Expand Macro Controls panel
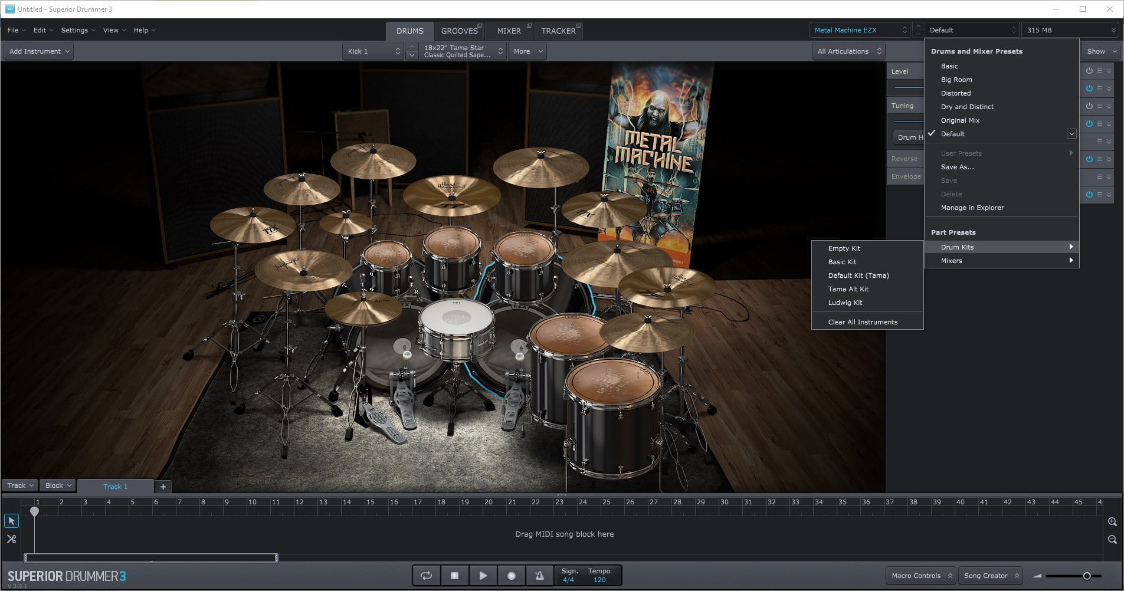This screenshot has width=1124, height=591. coord(921,576)
